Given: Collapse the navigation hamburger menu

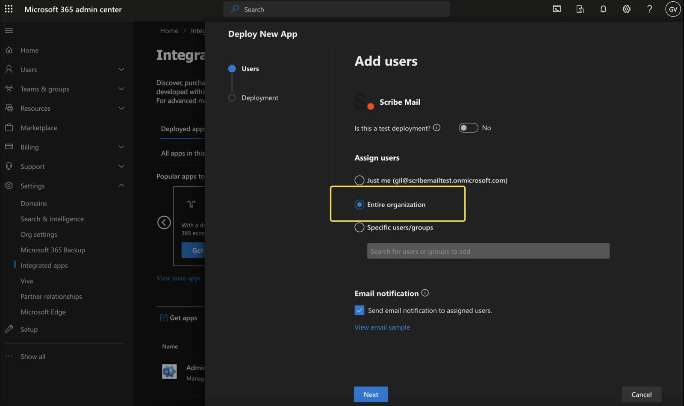Looking at the screenshot, I should pos(9,30).
